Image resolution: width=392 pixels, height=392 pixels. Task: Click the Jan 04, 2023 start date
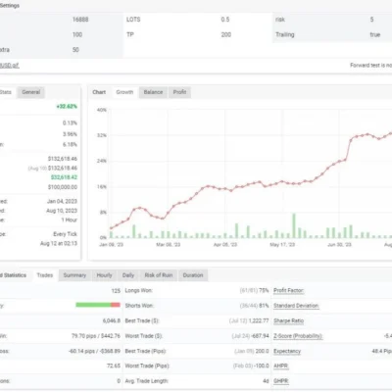62,201
